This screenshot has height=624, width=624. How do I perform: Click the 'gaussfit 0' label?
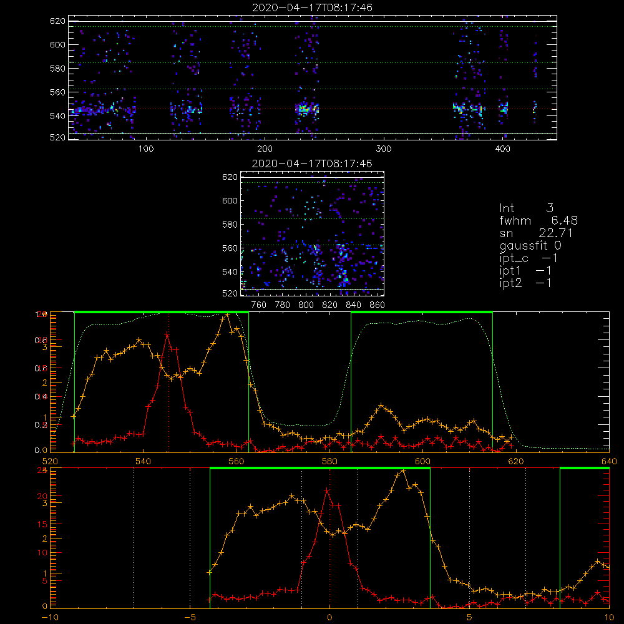(530, 245)
